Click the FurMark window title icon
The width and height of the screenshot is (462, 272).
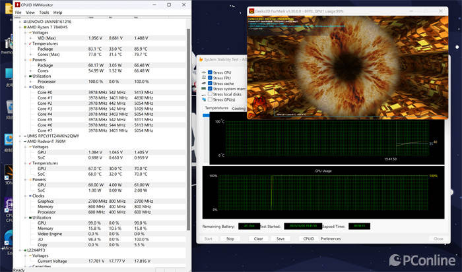(251, 11)
